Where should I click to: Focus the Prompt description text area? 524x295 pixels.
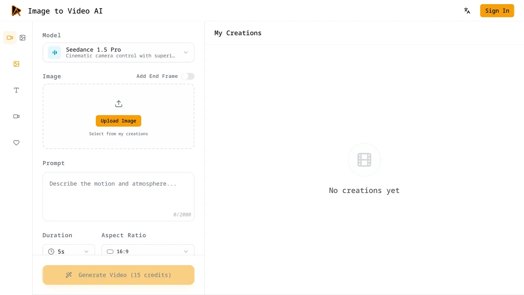(x=118, y=197)
